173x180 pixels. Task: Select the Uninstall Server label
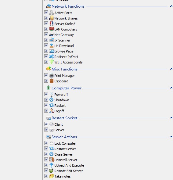(66, 160)
